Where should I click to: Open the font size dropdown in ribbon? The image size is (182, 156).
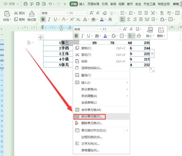pos(86,13)
